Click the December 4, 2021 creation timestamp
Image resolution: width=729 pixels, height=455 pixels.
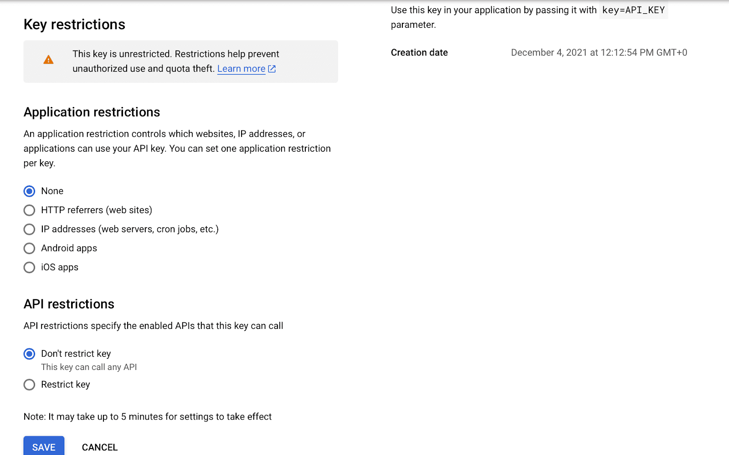click(x=599, y=52)
